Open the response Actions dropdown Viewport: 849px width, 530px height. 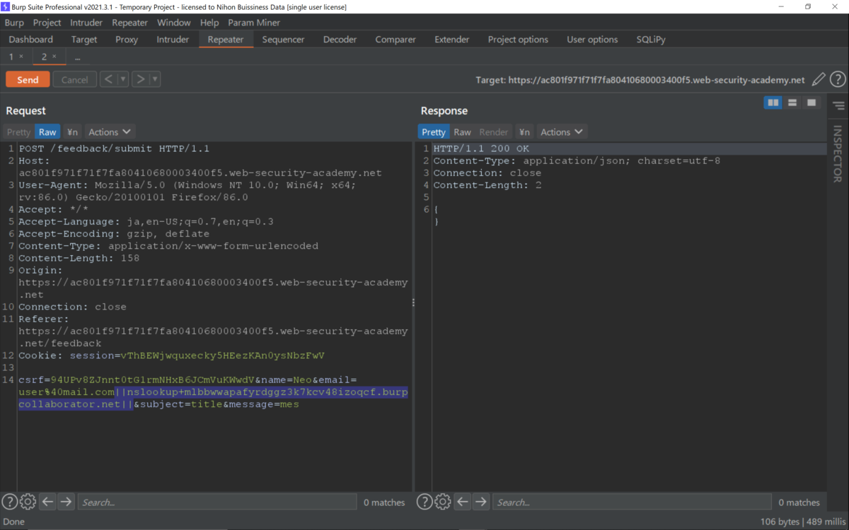(562, 132)
